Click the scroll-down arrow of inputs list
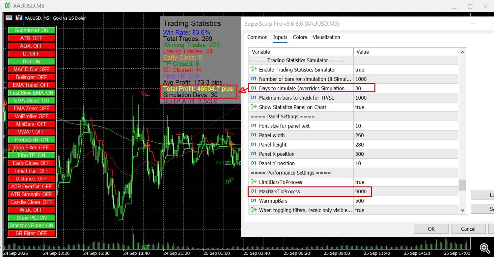494x257 pixels. coord(462,210)
